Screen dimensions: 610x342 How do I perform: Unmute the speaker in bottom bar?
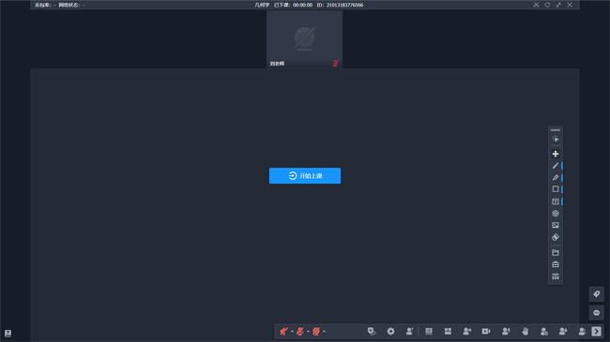click(283, 332)
